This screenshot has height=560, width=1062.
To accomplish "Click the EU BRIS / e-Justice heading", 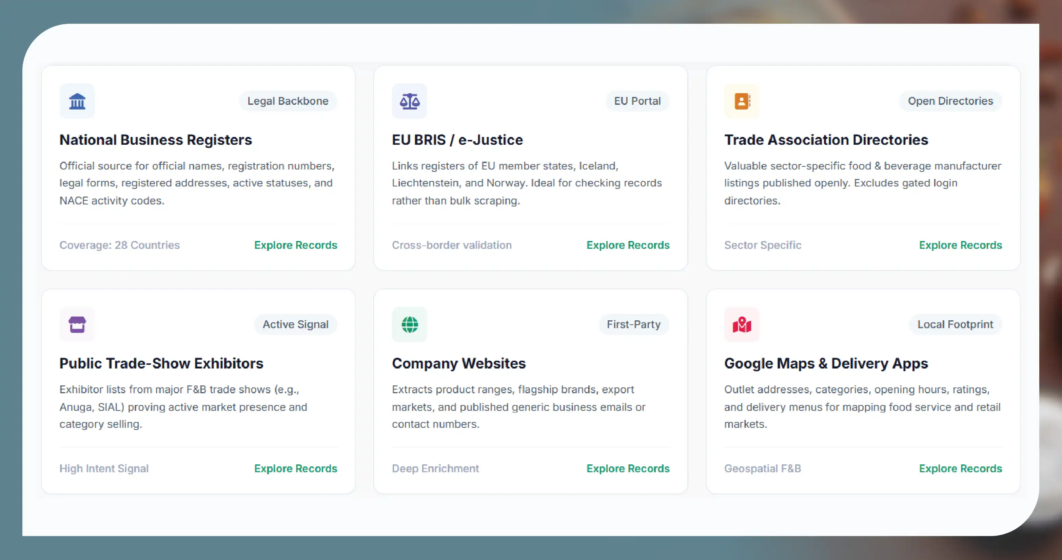I will [457, 140].
